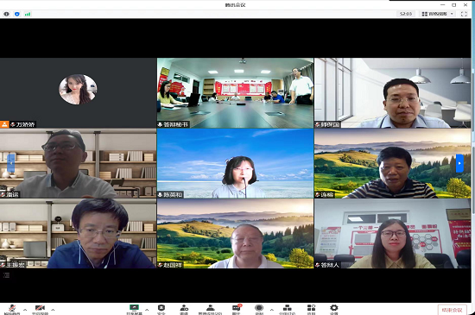Open the invite participants icon
The width and height of the screenshot is (475, 315).
point(184,309)
